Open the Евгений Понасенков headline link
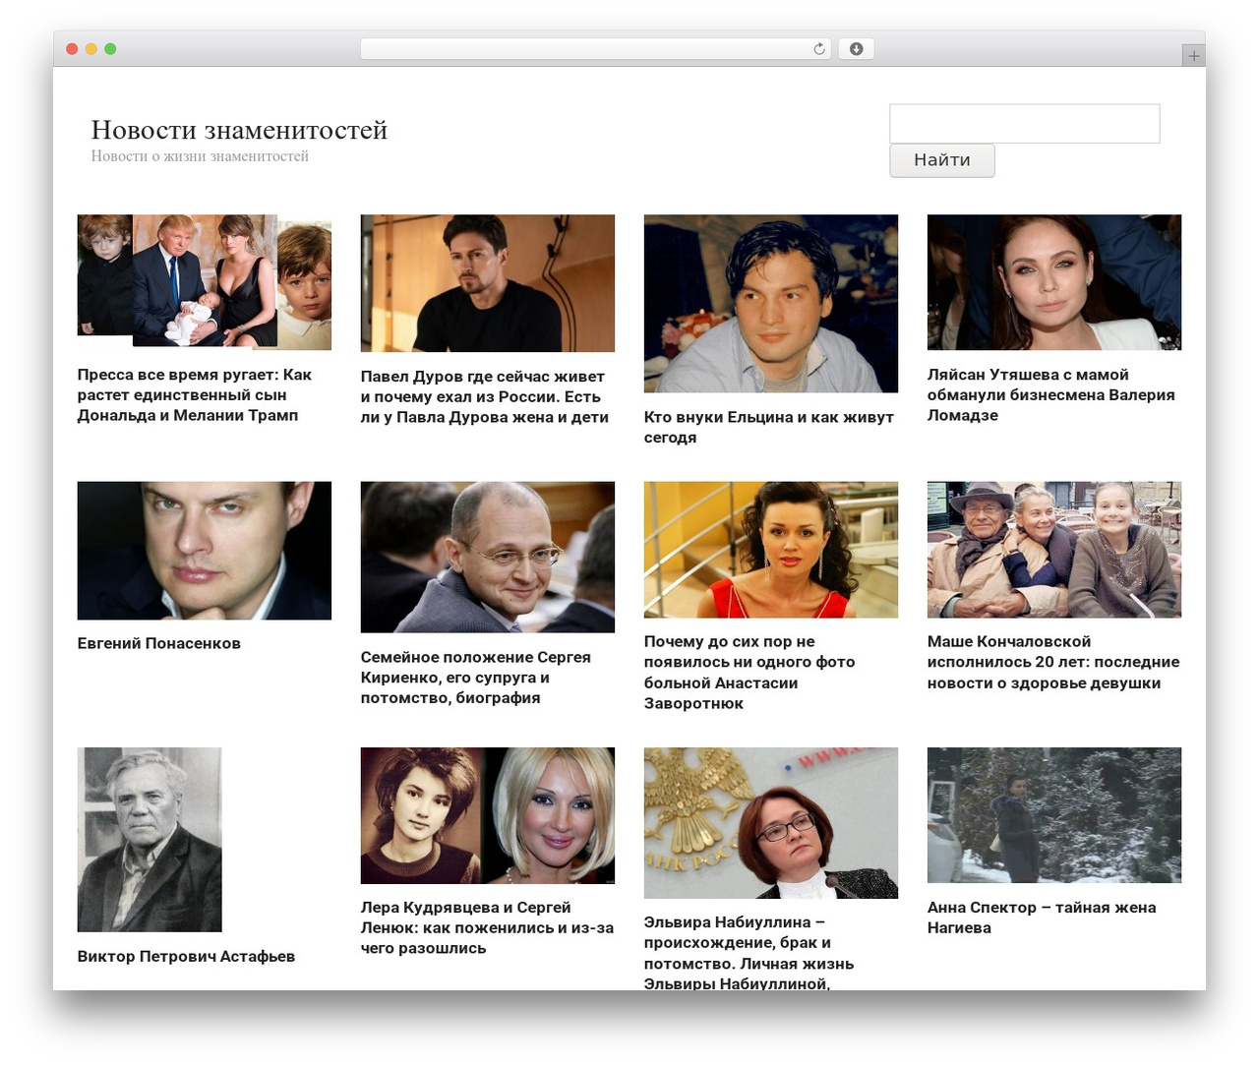Screen dimensions: 1259x1066 pos(159,643)
